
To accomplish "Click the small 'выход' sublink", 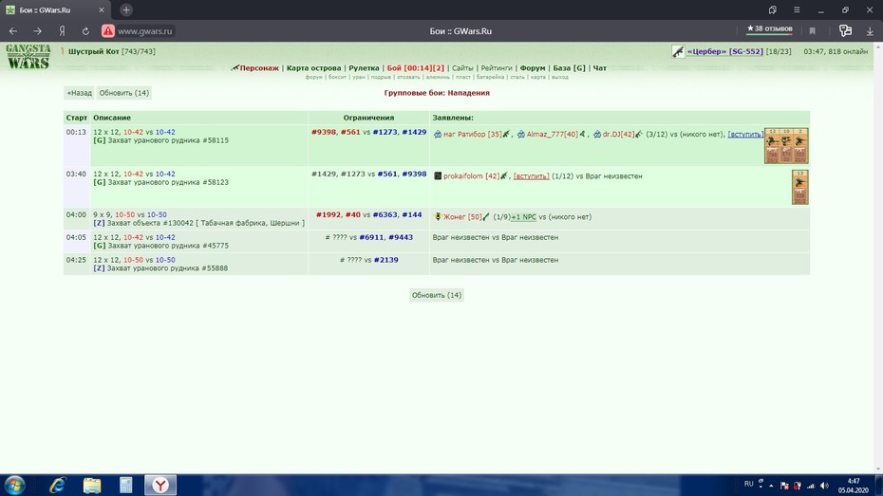I will [x=560, y=77].
